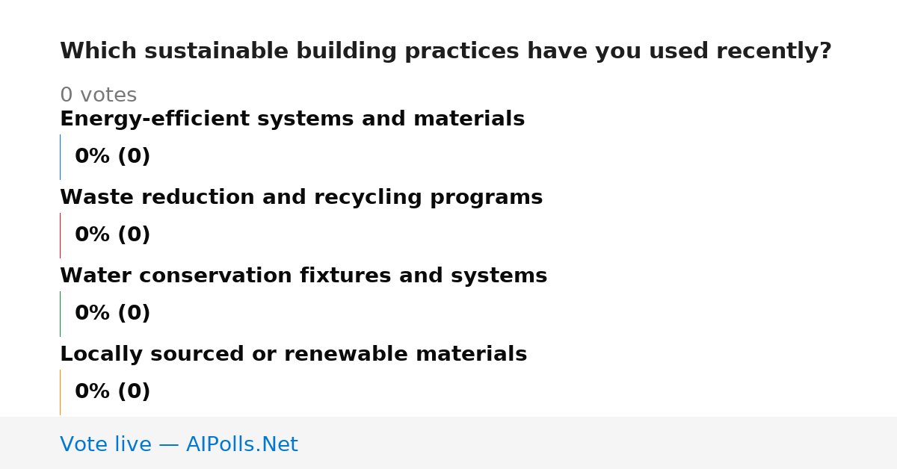Click the green bar under Water conservation
The height and width of the screenshot is (469, 897).
[60, 314]
